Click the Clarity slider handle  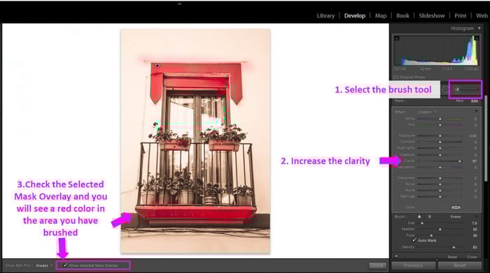click(x=460, y=161)
